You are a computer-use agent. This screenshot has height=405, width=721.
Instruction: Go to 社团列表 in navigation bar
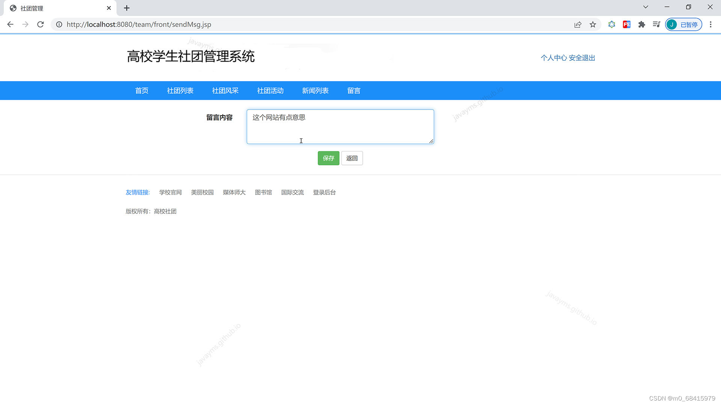point(180,91)
